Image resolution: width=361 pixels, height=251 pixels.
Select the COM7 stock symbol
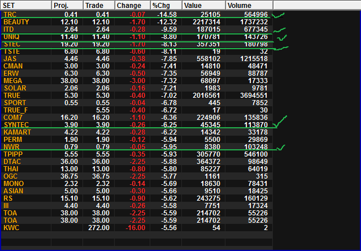click(x=13, y=118)
